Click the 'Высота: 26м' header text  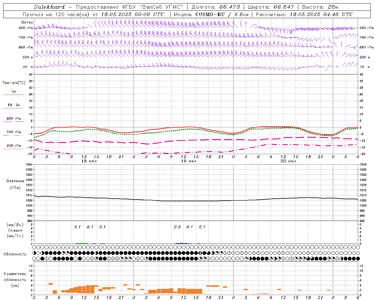(x=320, y=7)
